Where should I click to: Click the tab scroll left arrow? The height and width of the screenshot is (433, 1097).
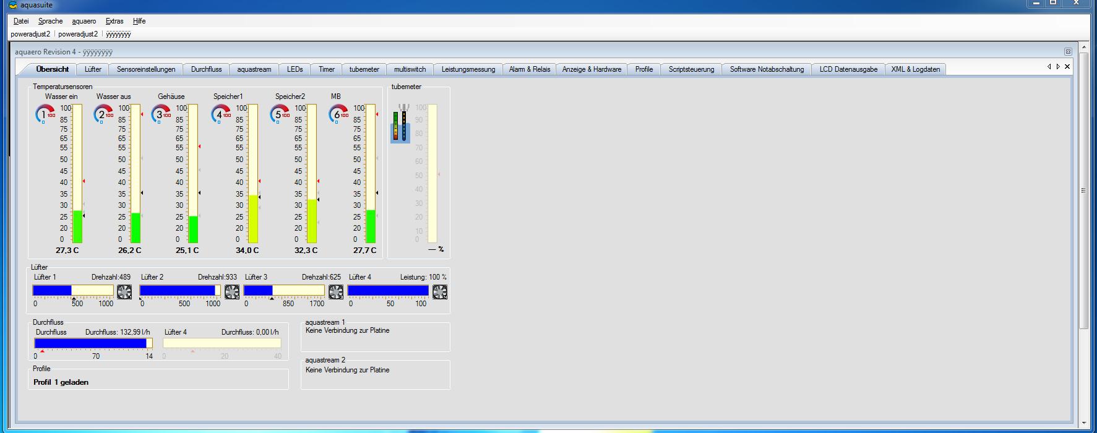pos(1049,67)
